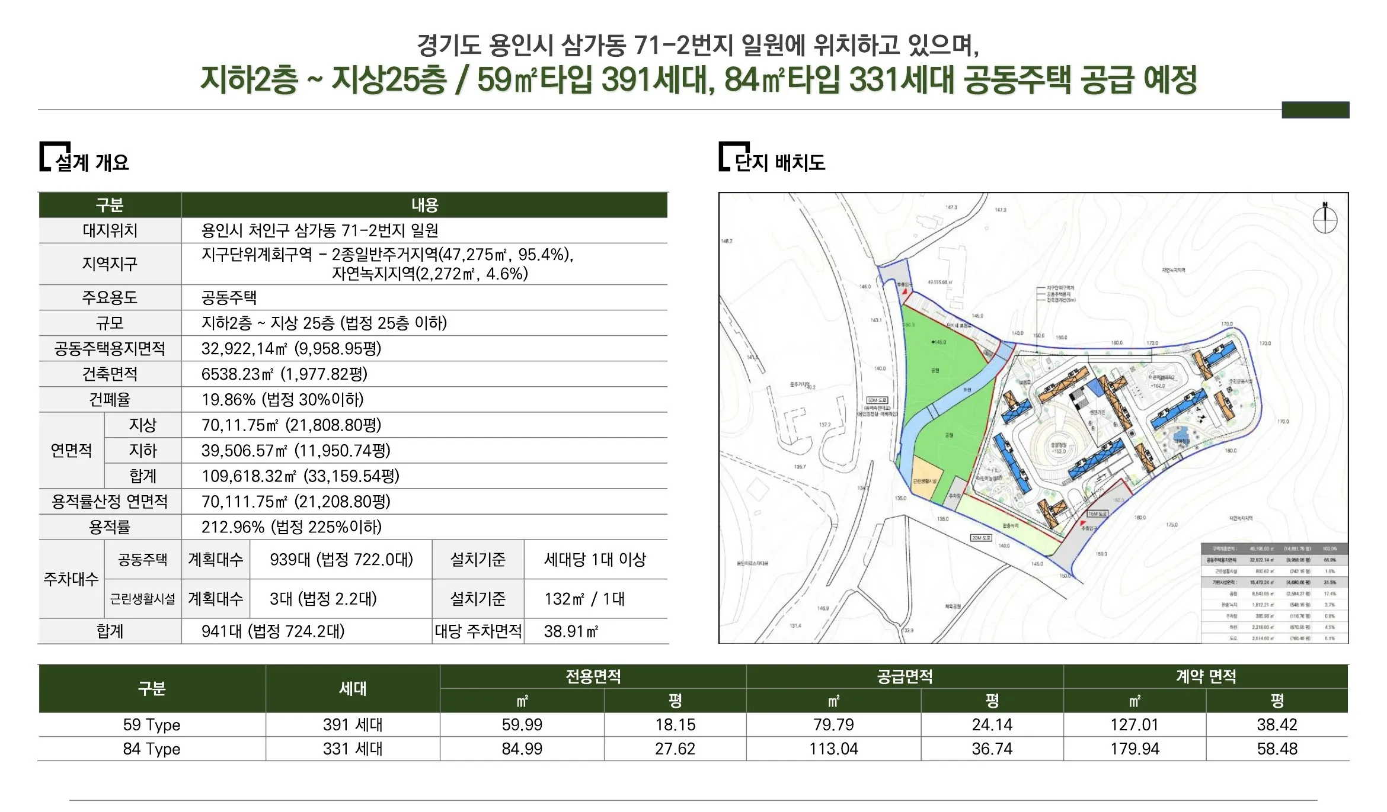Image resolution: width=1387 pixels, height=812 pixels.
Task: Select the 건축면적 row label
Action: point(110,374)
